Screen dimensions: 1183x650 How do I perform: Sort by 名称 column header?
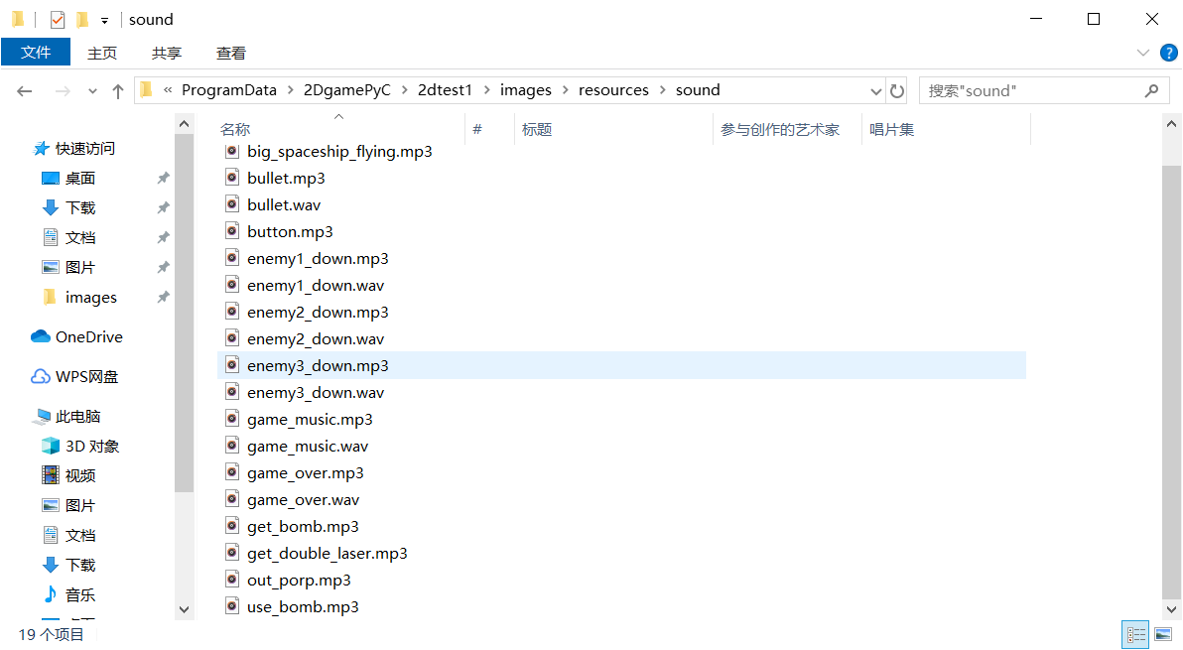coord(234,130)
